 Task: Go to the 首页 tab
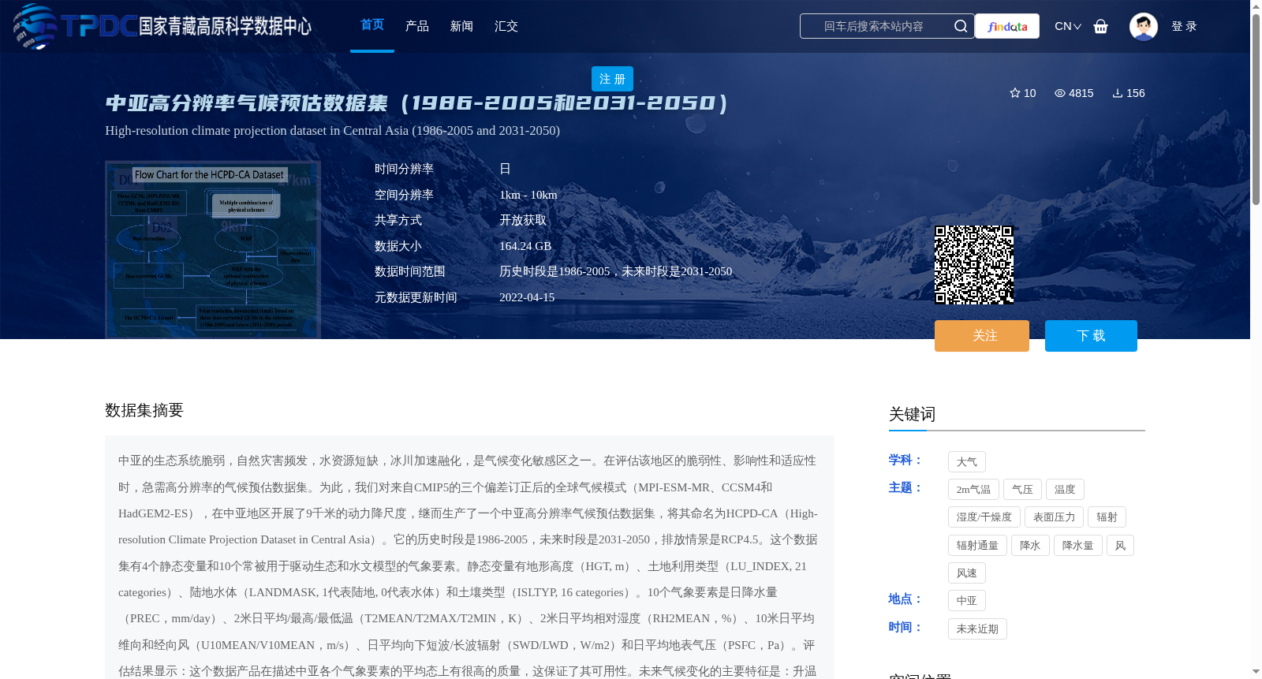[x=372, y=25]
